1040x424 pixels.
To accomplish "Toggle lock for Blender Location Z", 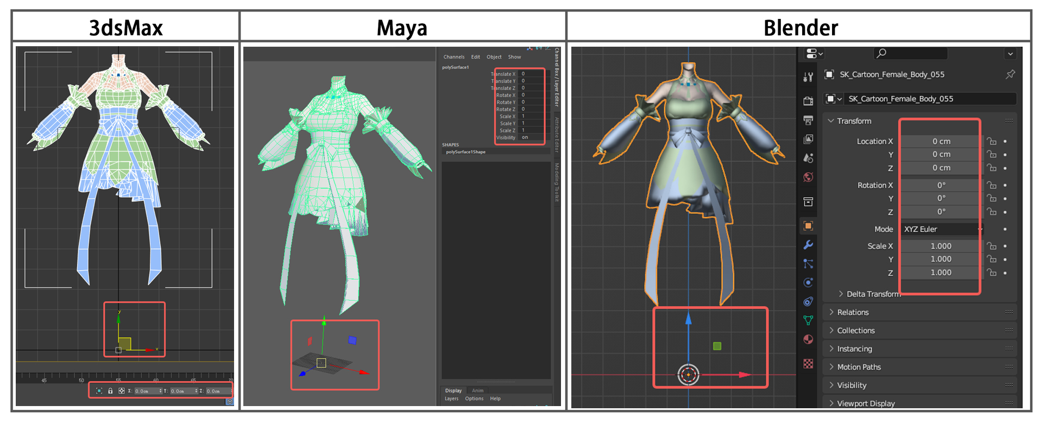I will [992, 168].
